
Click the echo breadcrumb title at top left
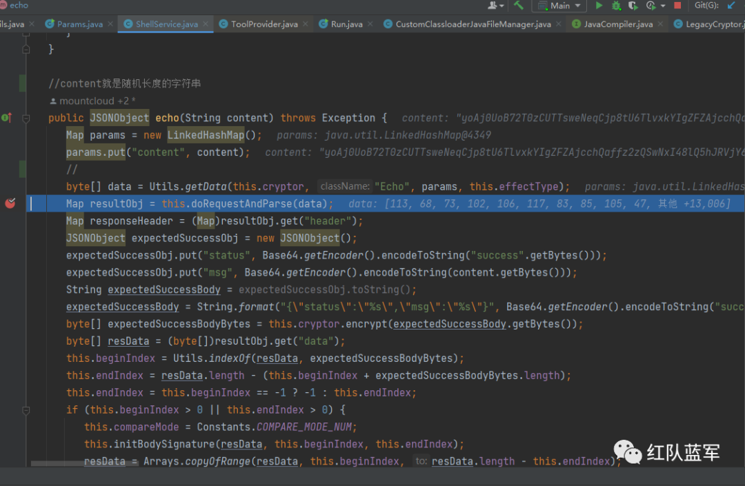pyautogui.click(x=19, y=6)
